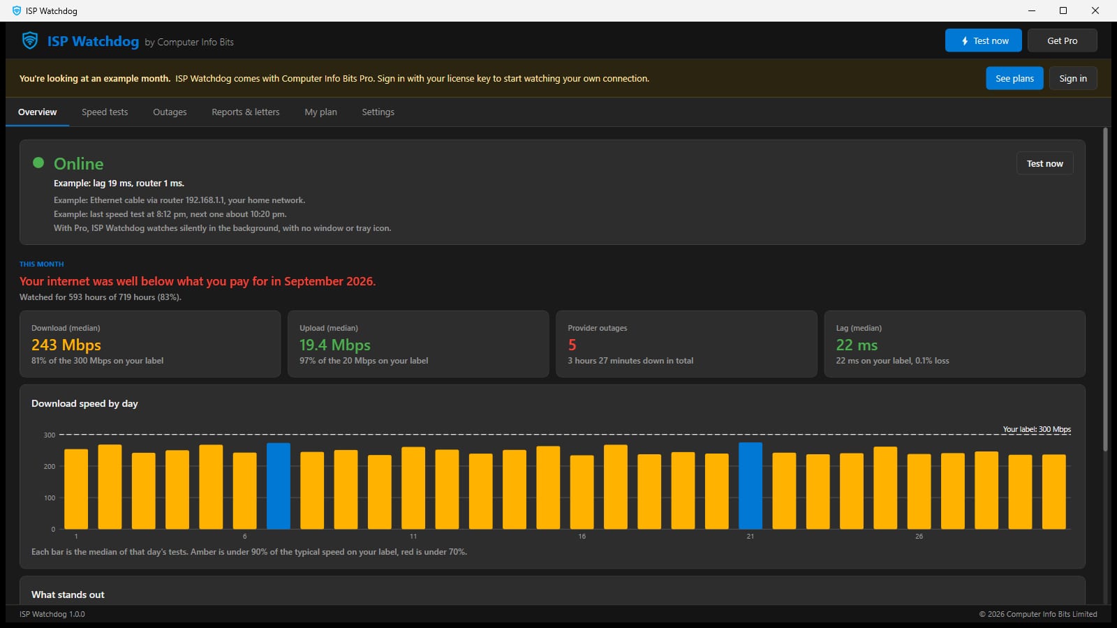Click the title bar app icon

(x=17, y=10)
